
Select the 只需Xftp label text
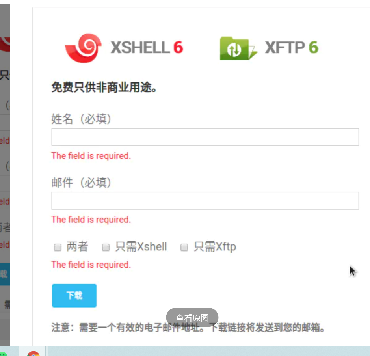[x=215, y=247]
